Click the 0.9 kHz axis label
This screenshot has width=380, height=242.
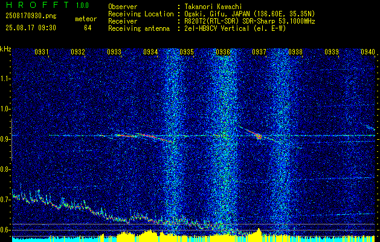pyautogui.click(x=5, y=139)
